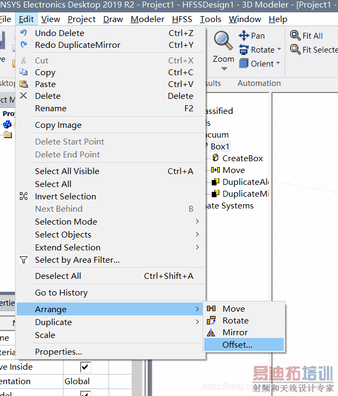Screen dimensions: 338x396
Task: Open the Project menu
Action: tap(82, 19)
